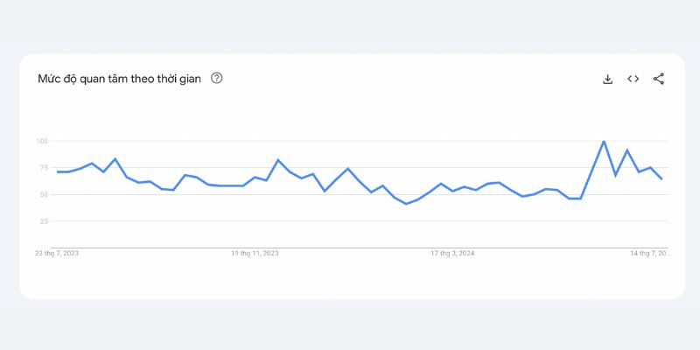Share the interest over time chart
700x350 pixels.
point(659,79)
